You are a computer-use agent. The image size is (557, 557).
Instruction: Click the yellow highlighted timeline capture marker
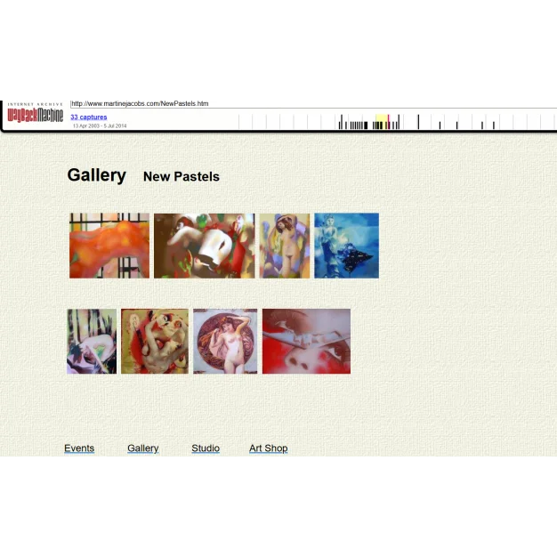381,122
